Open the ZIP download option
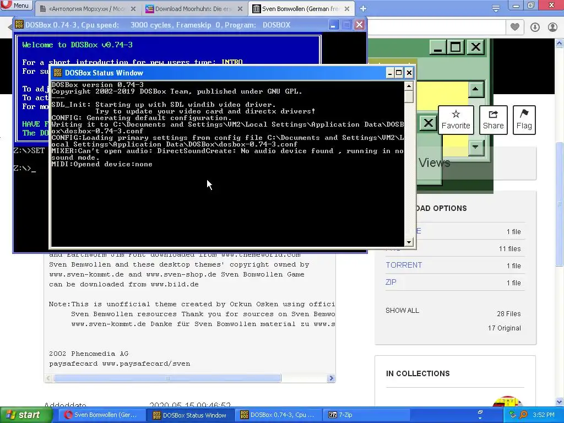The height and width of the screenshot is (423, 564). [391, 282]
